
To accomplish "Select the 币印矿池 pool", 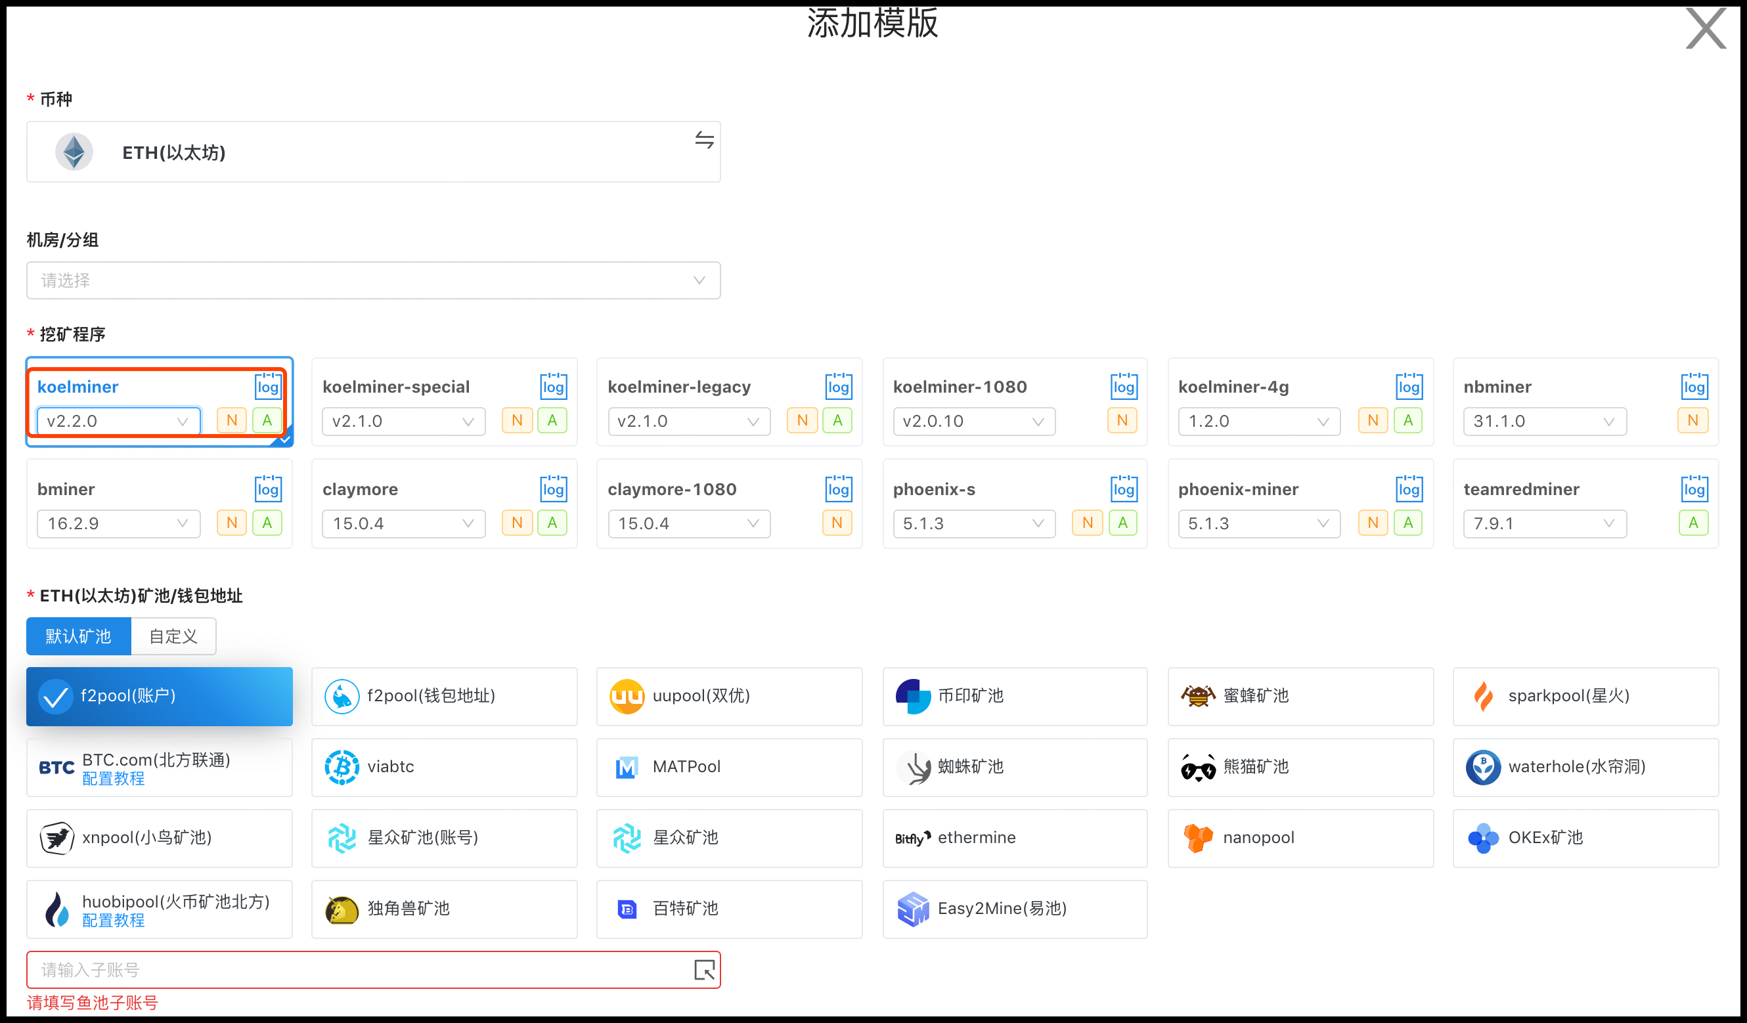I will (1015, 696).
